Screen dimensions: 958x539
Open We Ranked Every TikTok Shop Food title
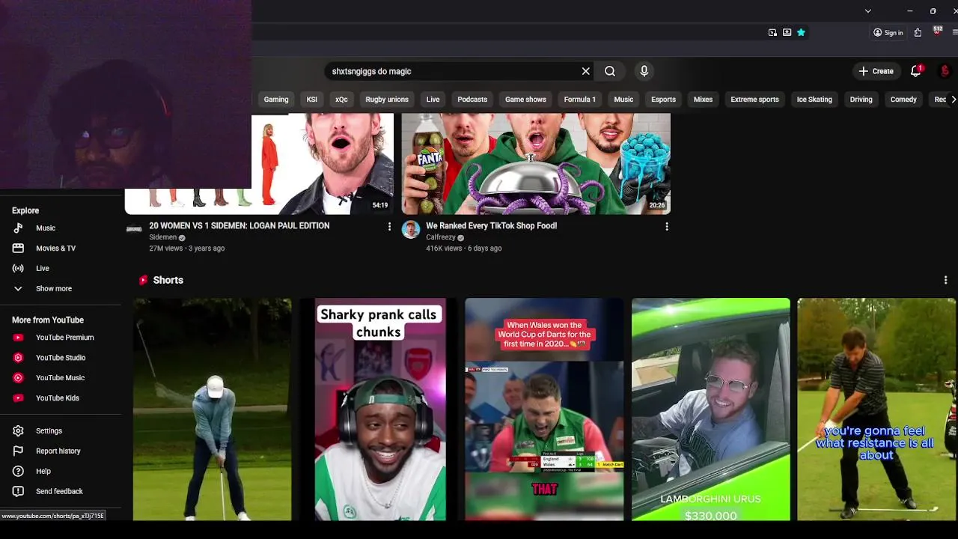coord(492,225)
